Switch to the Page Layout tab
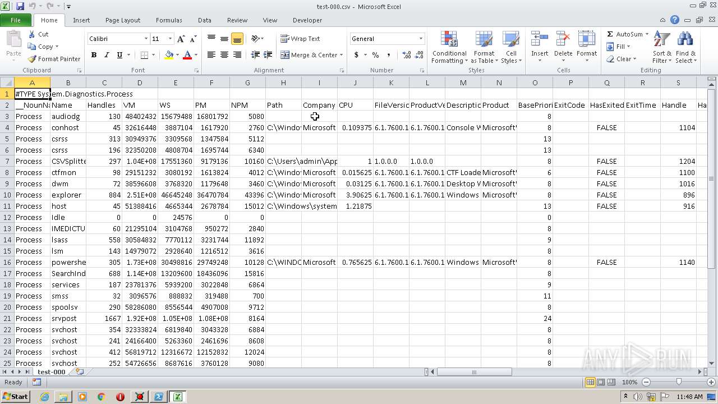This screenshot has height=404, width=718. point(123,20)
